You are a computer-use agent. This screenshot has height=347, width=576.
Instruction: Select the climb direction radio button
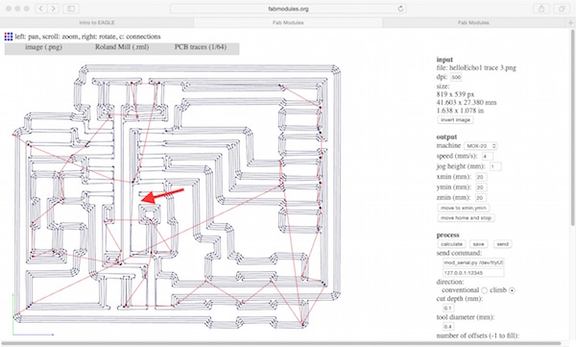coord(512,290)
